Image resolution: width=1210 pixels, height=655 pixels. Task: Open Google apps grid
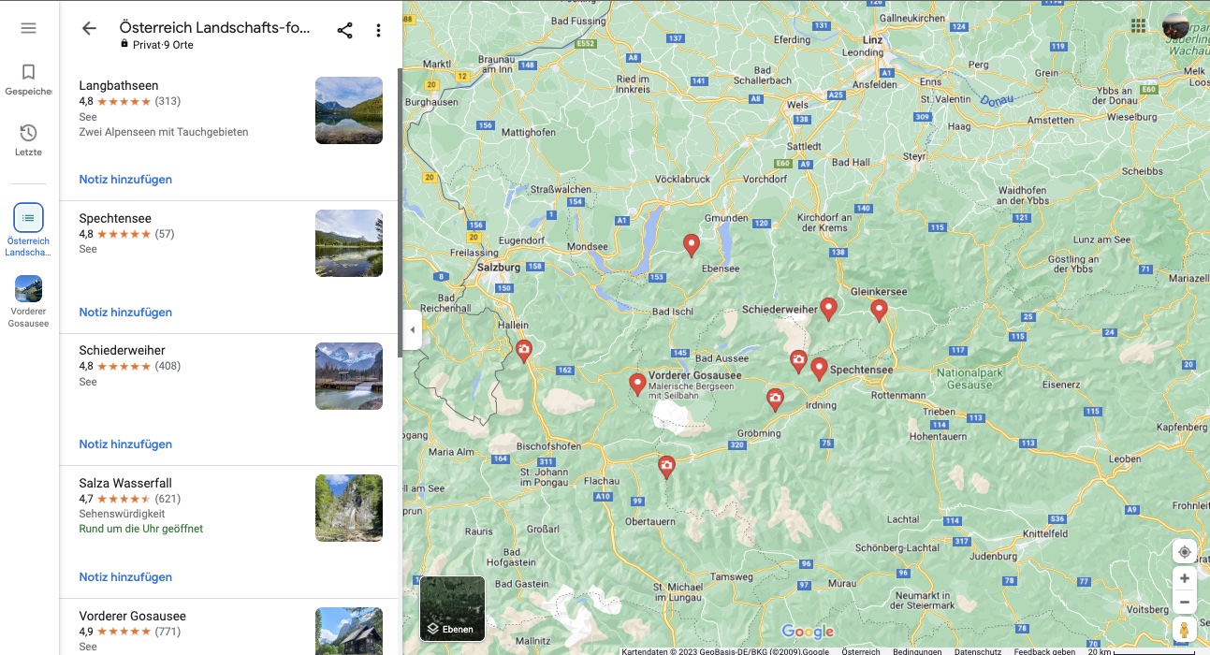[1138, 26]
